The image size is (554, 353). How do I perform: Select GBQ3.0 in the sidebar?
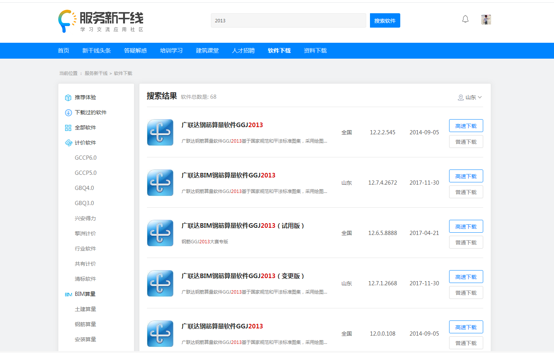point(84,203)
